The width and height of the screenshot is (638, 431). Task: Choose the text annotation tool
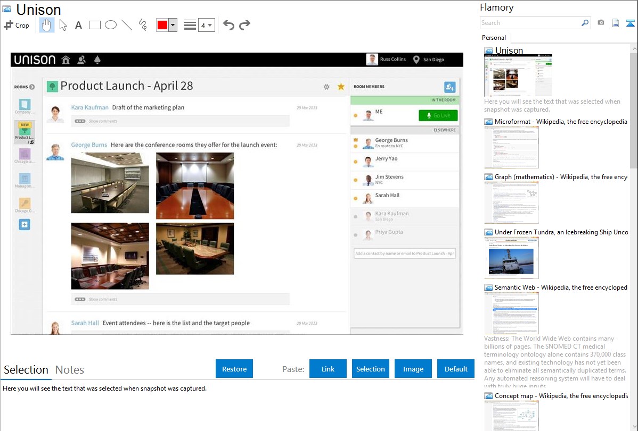point(78,25)
